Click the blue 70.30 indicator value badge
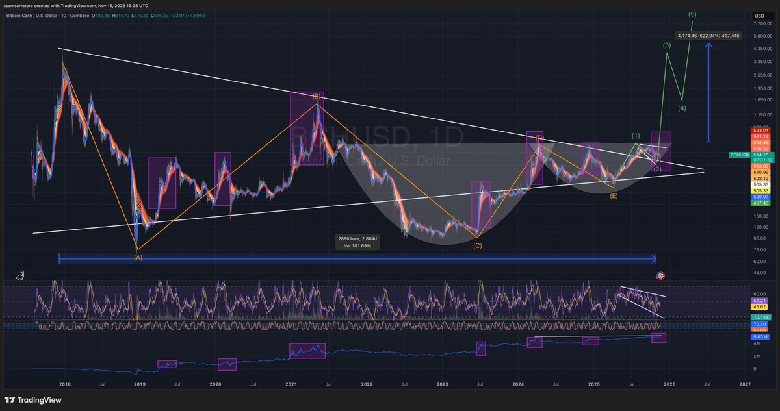Viewport: 780px width, 411px height. tap(760, 324)
